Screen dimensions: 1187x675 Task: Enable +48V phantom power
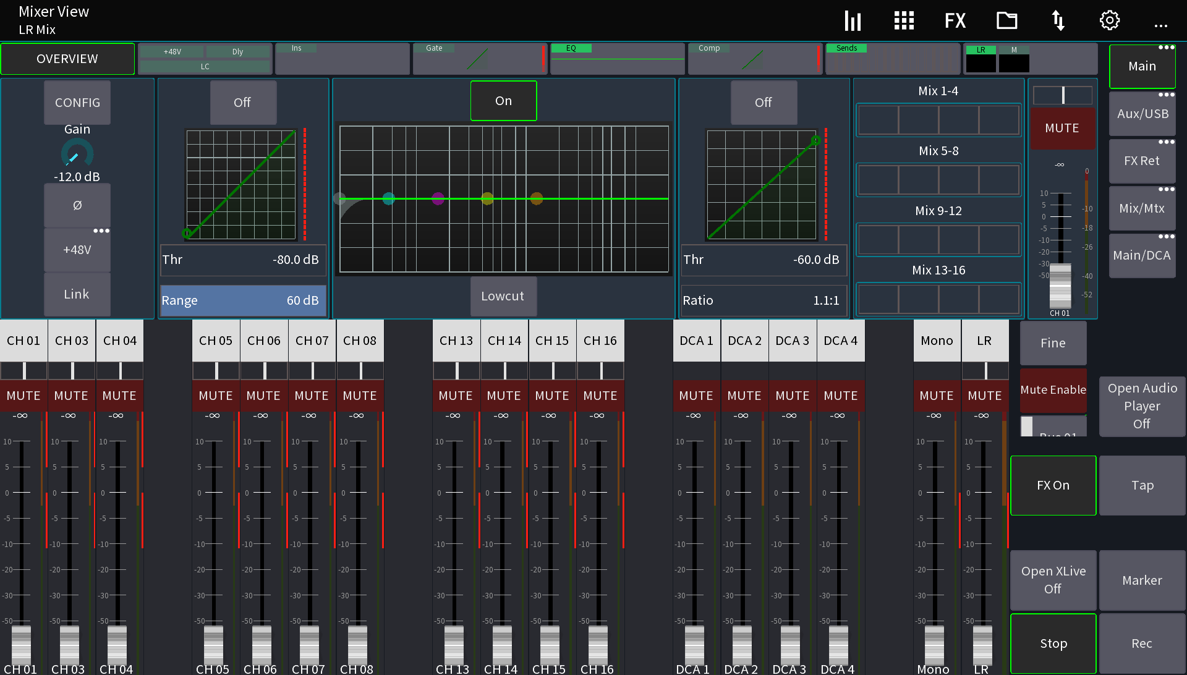tap(77, 248)
